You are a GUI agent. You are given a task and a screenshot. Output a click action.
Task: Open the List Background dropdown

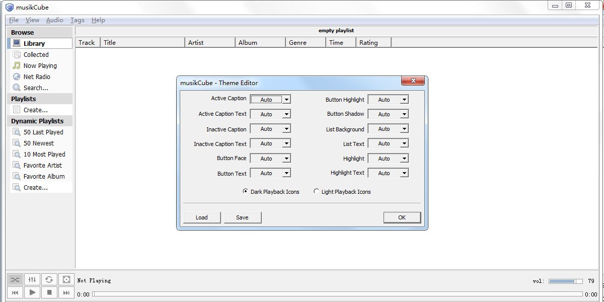pos(388,129)
